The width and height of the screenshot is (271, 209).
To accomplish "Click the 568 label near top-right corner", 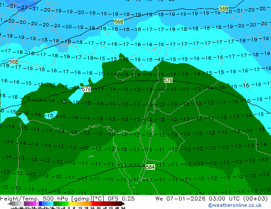I will [224, 9].
